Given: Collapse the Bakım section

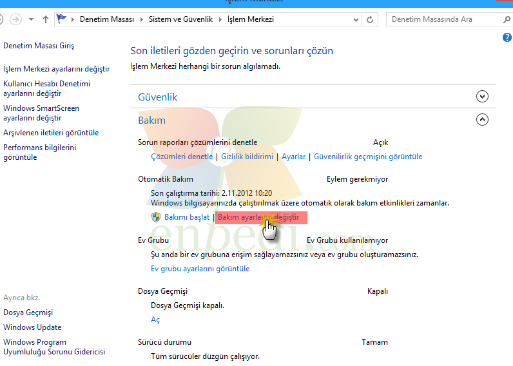Looking at the screenshot, I should coord(482,119).
